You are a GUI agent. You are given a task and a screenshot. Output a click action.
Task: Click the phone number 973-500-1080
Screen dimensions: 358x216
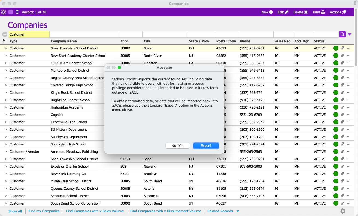point(251,167)
